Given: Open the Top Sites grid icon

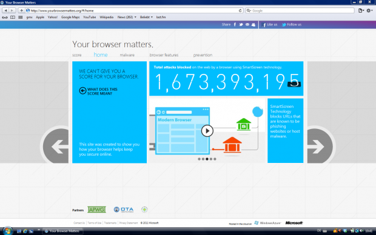Looking at the screenshot, I should point(21,17).
